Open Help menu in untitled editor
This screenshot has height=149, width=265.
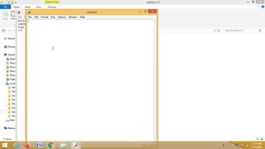click(x=82, y=17)
